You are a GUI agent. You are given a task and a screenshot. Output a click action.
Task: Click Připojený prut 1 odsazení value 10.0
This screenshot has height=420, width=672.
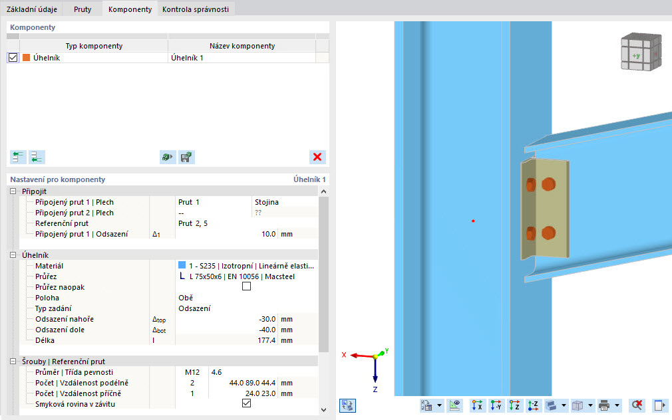(x=226, y=234)
